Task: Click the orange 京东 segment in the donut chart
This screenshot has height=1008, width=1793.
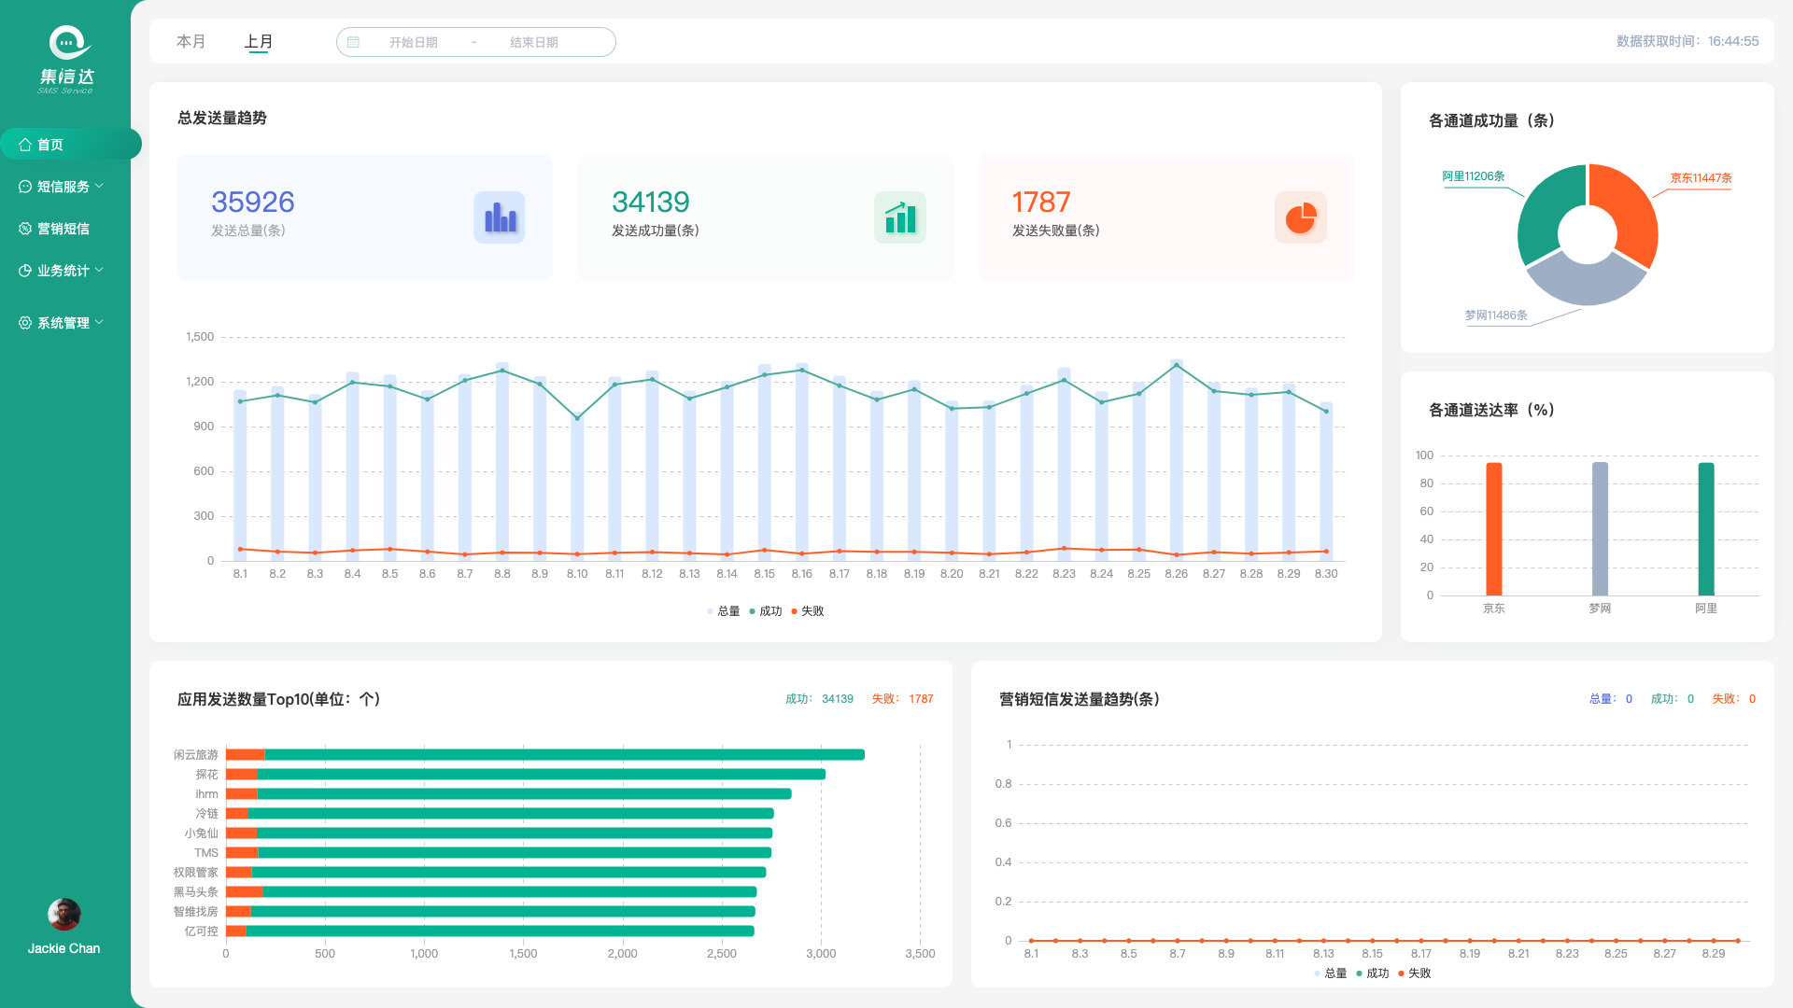Action: point(1630,210)
